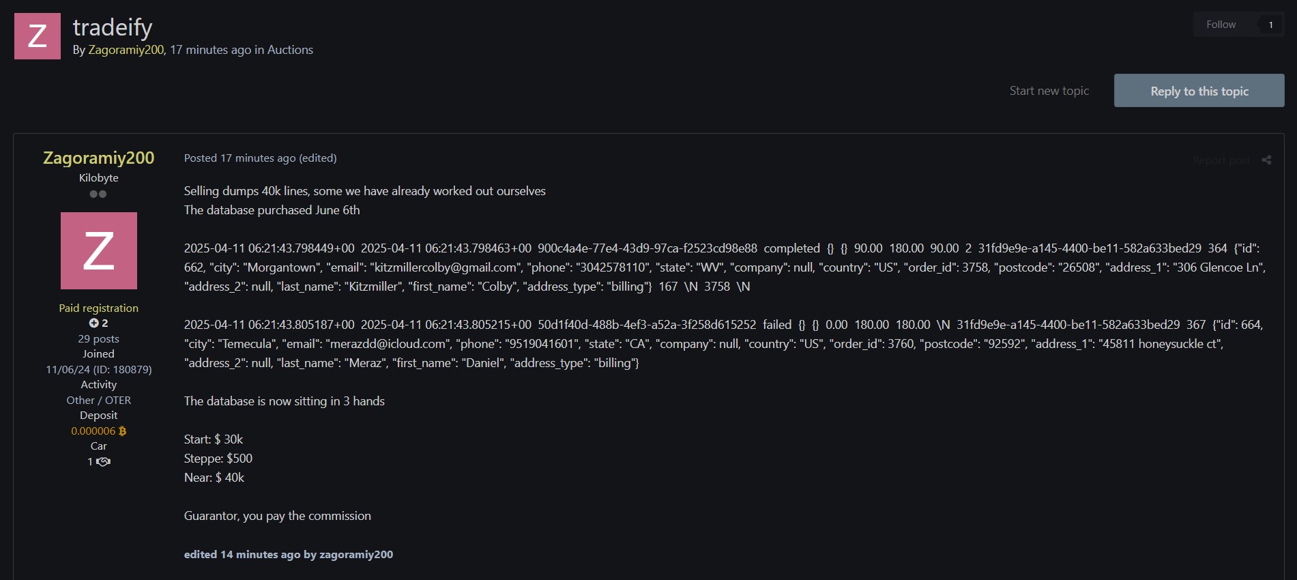Click Report post link
Screen dimensions: 1297x580
tap(1221, 160)
